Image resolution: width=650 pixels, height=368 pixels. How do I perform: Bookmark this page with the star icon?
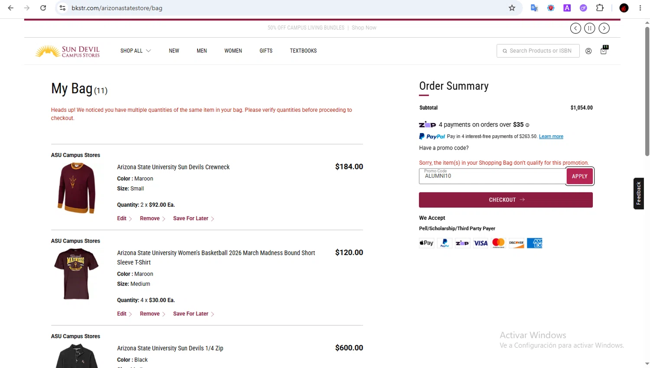(x=512, y=8)
